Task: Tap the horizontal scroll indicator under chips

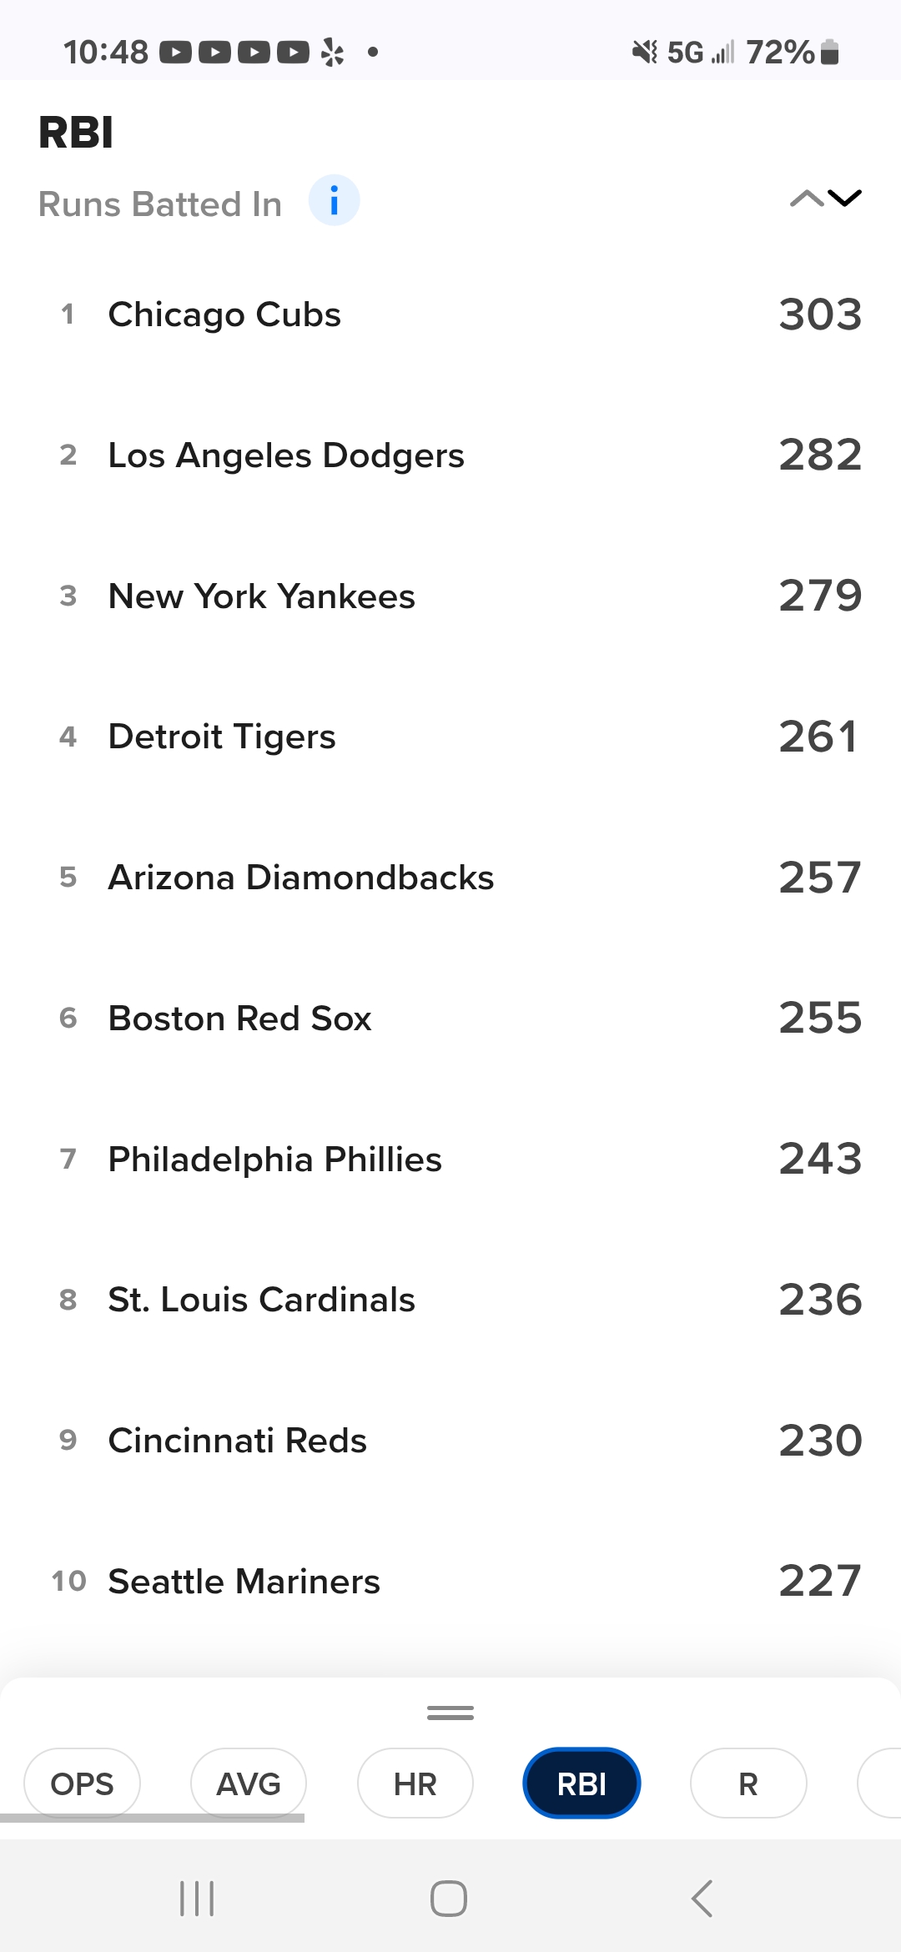Action: click(152, 1818)
